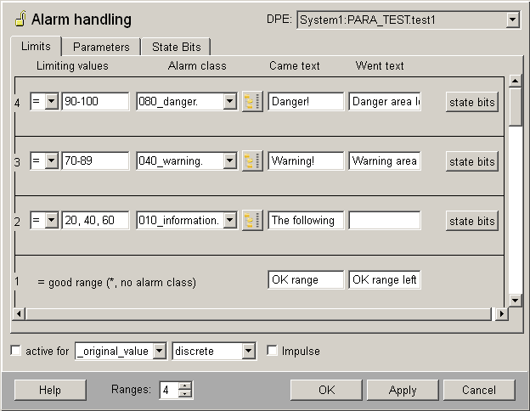530x411 pixels.
Task: Increase the Ranges spinner value
Action: click(x=185, y=386)
